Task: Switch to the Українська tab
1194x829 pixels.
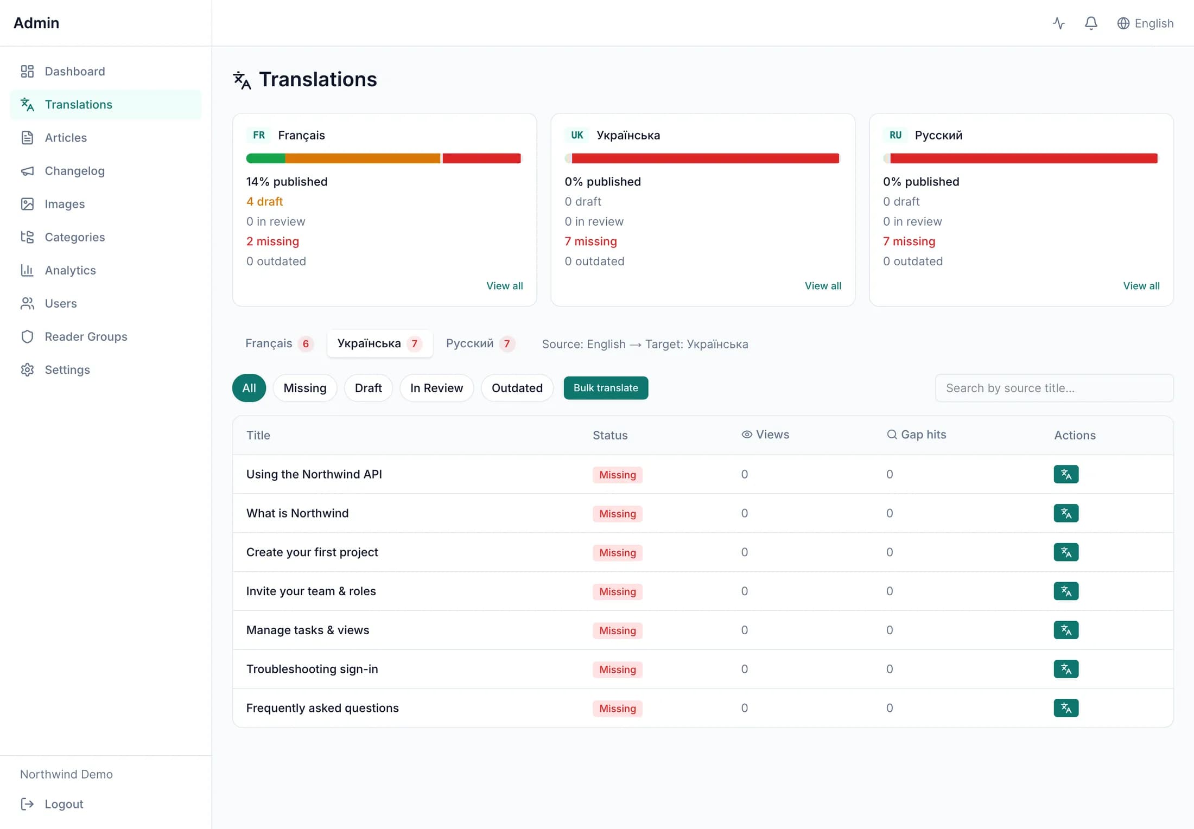Action: (x=379, y=343)
